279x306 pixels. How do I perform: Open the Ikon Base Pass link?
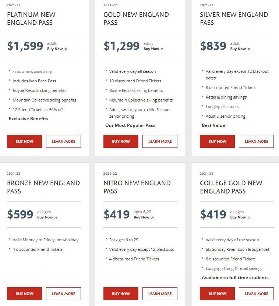click(42, 81)
